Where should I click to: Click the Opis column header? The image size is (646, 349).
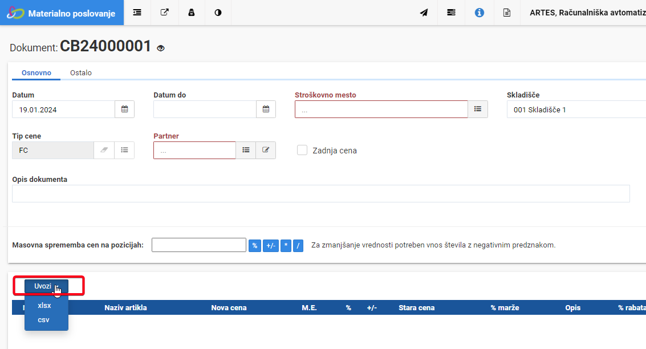572,308
